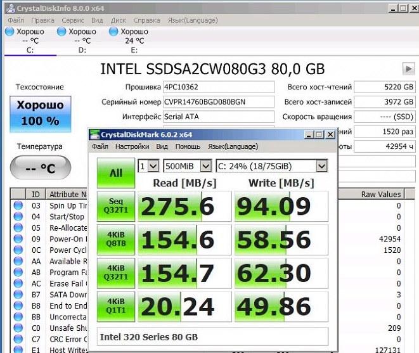The height and width of the screenshot is (353, 419).
Task: Close the CrystalDiskMark window
Action: [x=330, y=134]
